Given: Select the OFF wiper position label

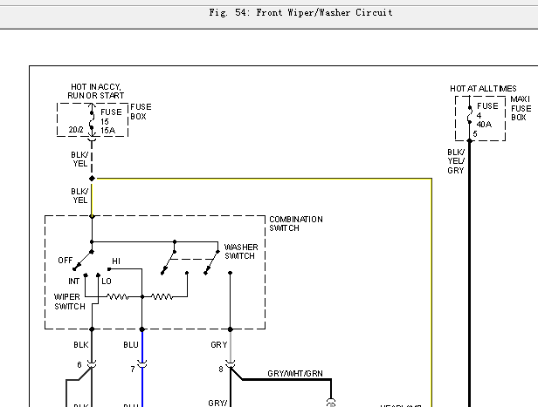Looking at the screenshot, I should [64, 260].
